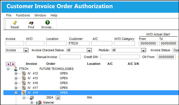Click the small icon button beside order 2924

coord(58,98)
